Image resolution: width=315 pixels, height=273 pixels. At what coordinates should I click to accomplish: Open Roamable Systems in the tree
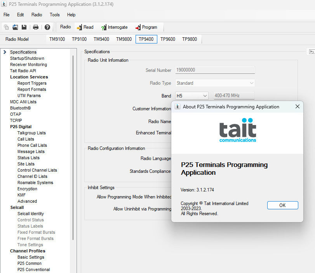35,183
